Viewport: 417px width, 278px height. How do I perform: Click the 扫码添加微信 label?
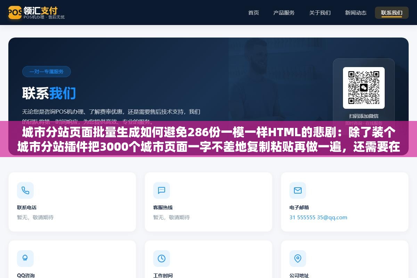tap(364, 116)
